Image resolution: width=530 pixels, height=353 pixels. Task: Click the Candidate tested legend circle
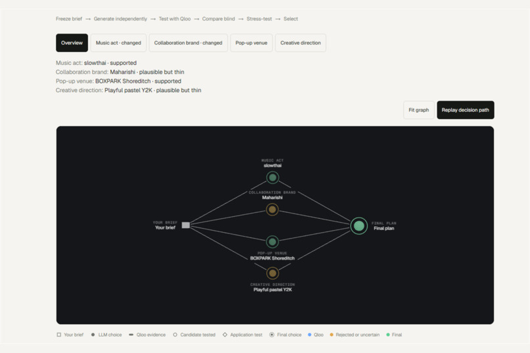[x=175, y=335]
